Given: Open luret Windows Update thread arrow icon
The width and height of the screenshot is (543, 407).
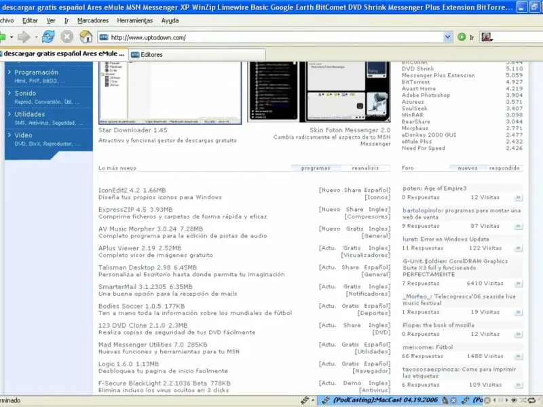Looking at the screenshot, I should coord(518,248).
